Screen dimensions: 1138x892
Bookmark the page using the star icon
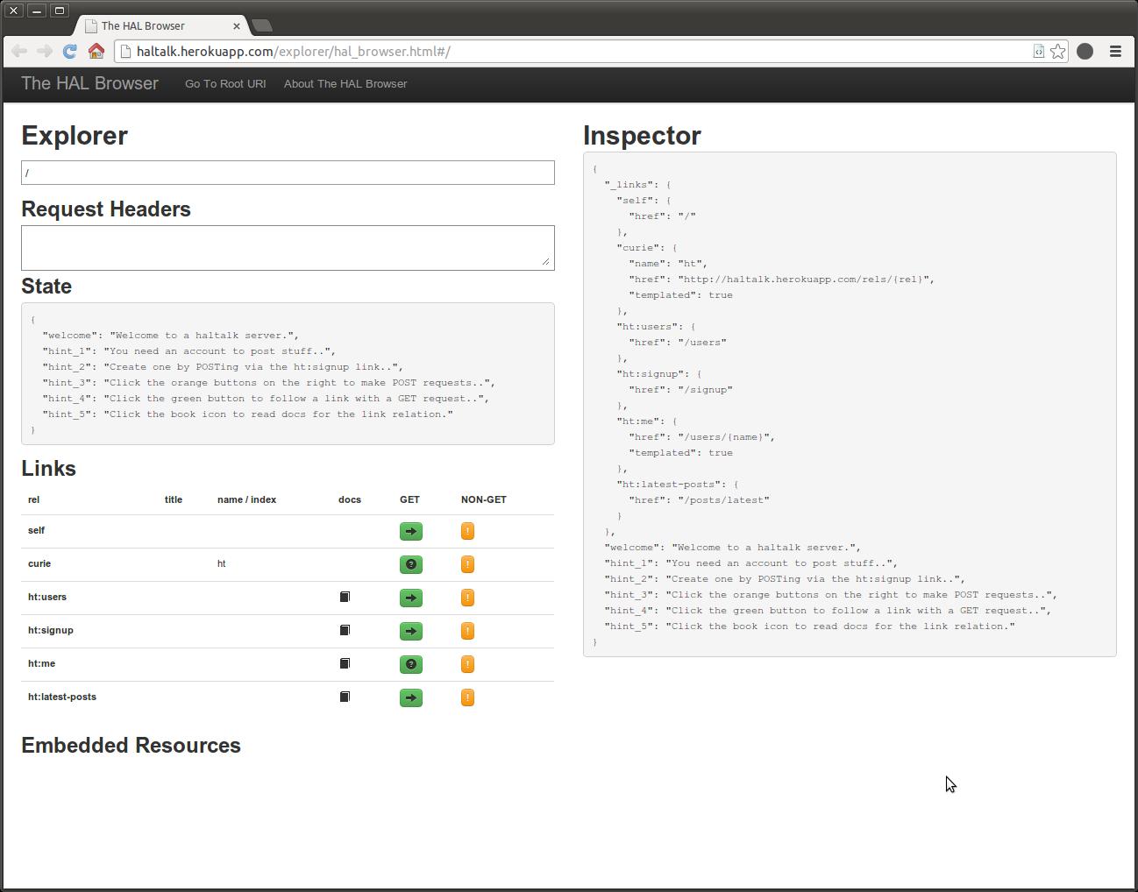click(1056, 52)
